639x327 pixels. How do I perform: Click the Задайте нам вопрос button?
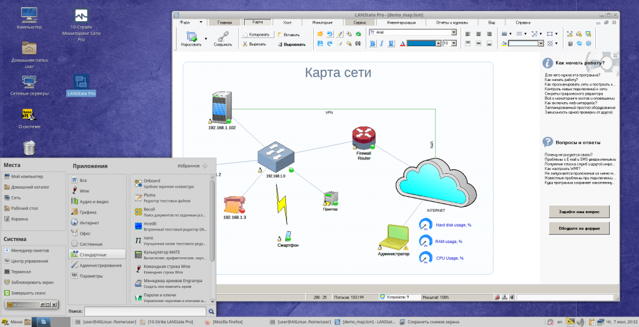(x=579, y=212)
